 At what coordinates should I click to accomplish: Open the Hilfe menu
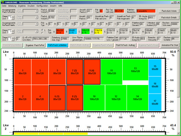tap(60, 6)
